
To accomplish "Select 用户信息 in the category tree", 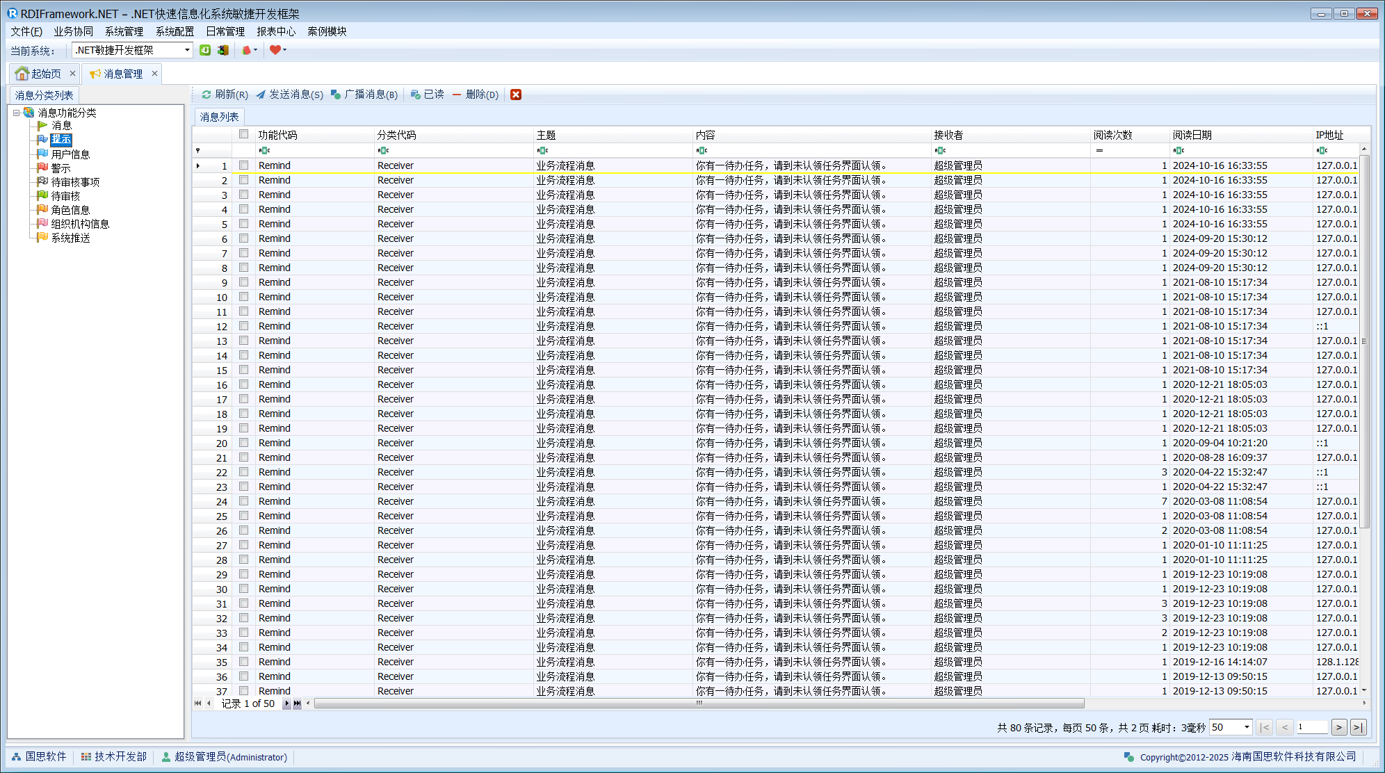I will point(70,154).
